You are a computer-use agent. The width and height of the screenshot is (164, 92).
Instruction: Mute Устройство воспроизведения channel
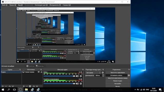pyautogui.click(x=77, y=84)
